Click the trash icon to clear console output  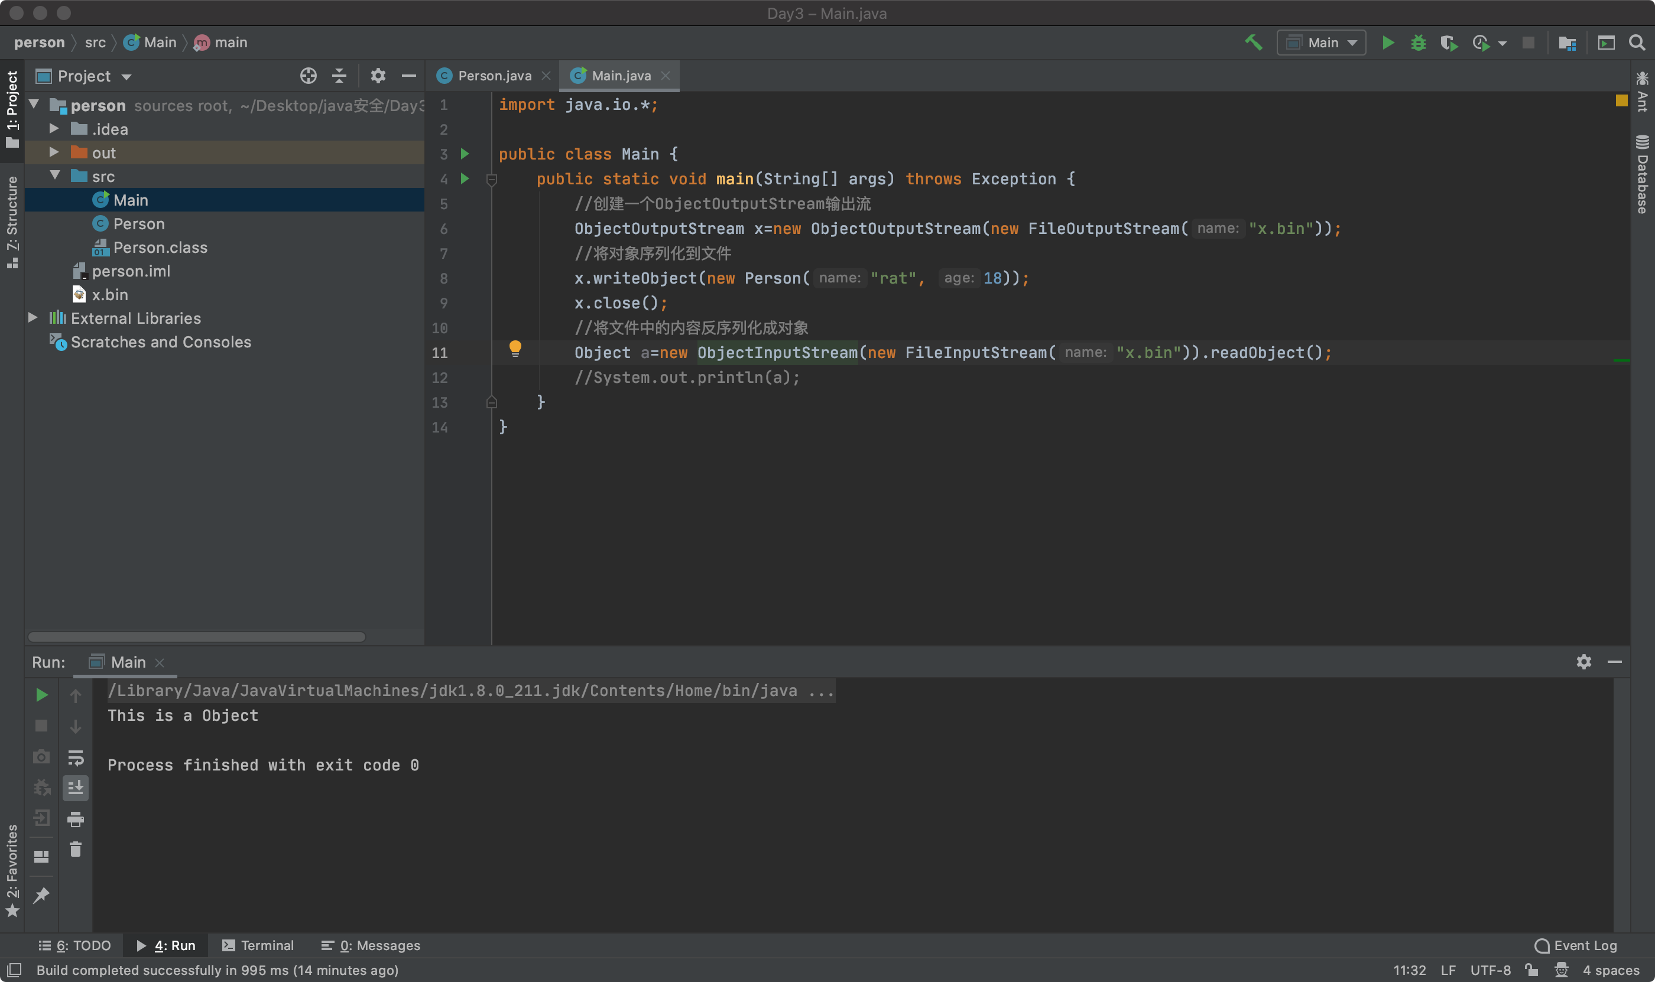coord(76,849)
